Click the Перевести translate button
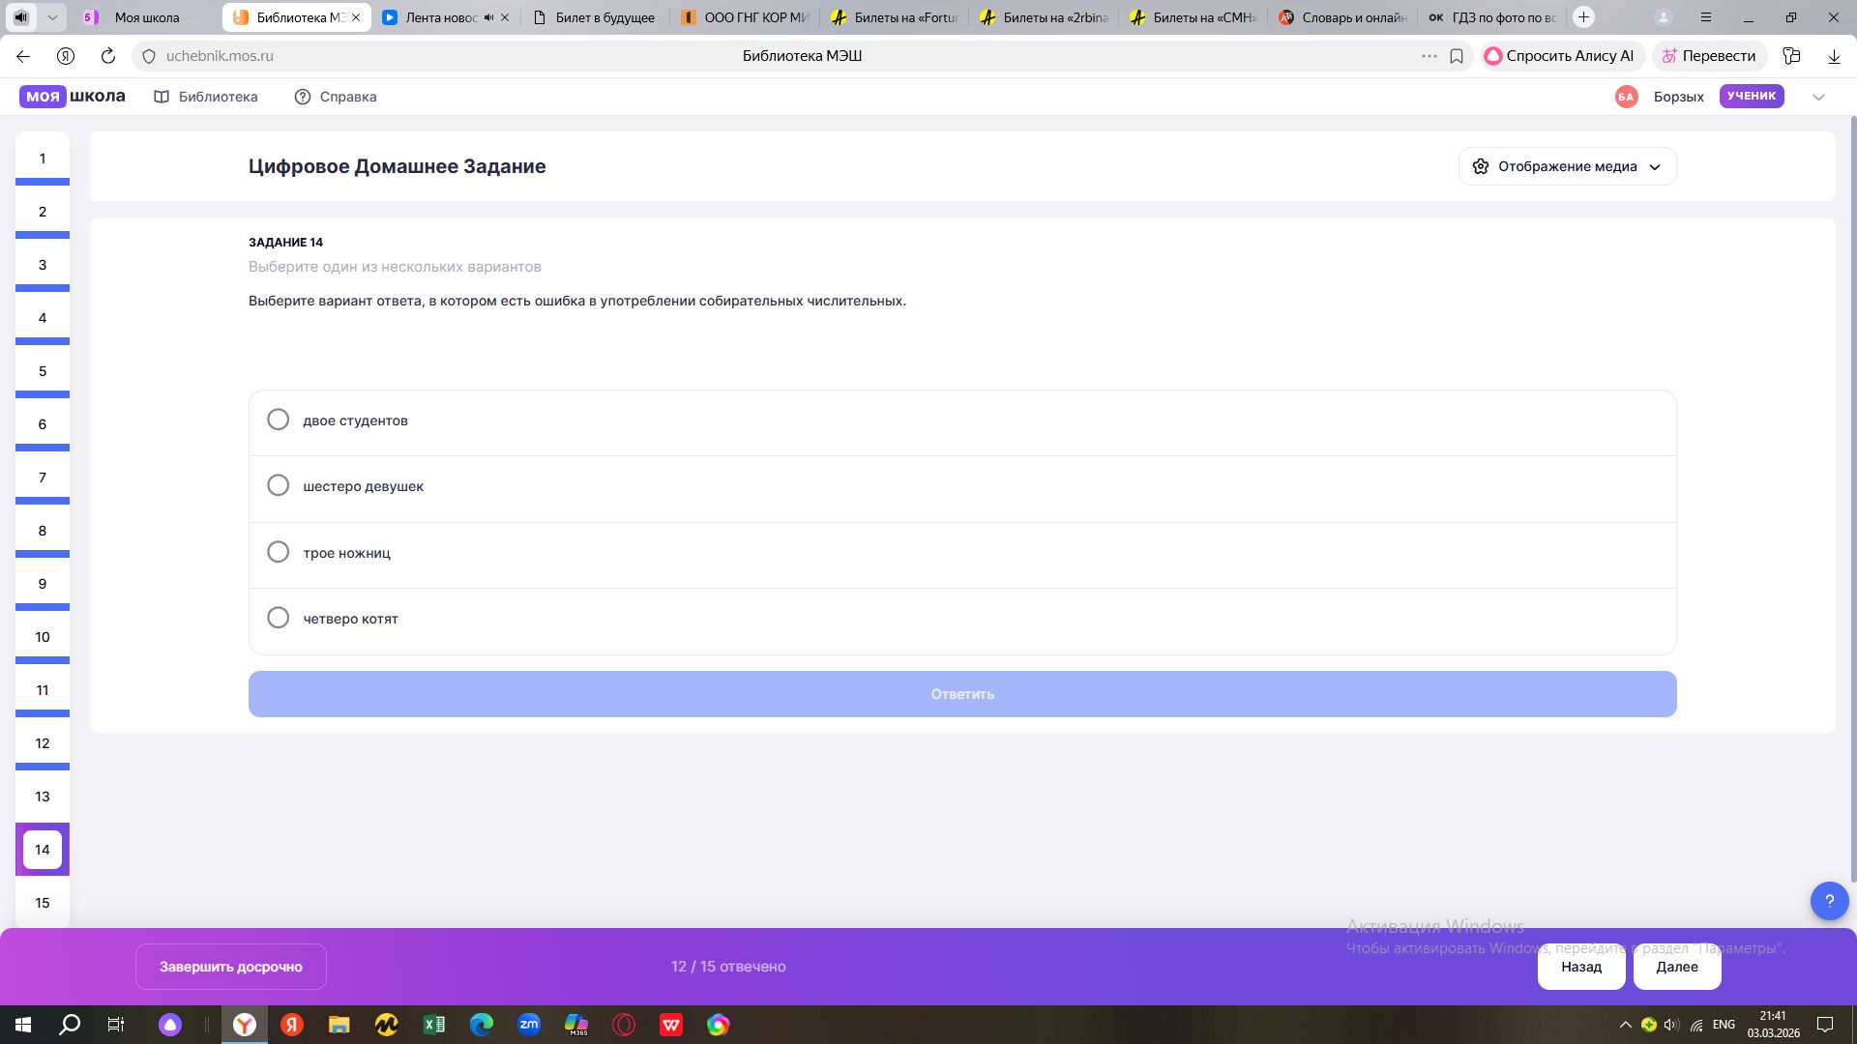1857x1044 pixels. point(1709,56)
